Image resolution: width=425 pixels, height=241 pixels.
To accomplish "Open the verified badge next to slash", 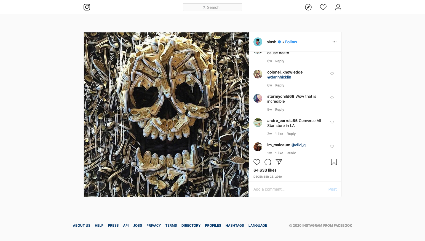I will click(x=279, y=42).
